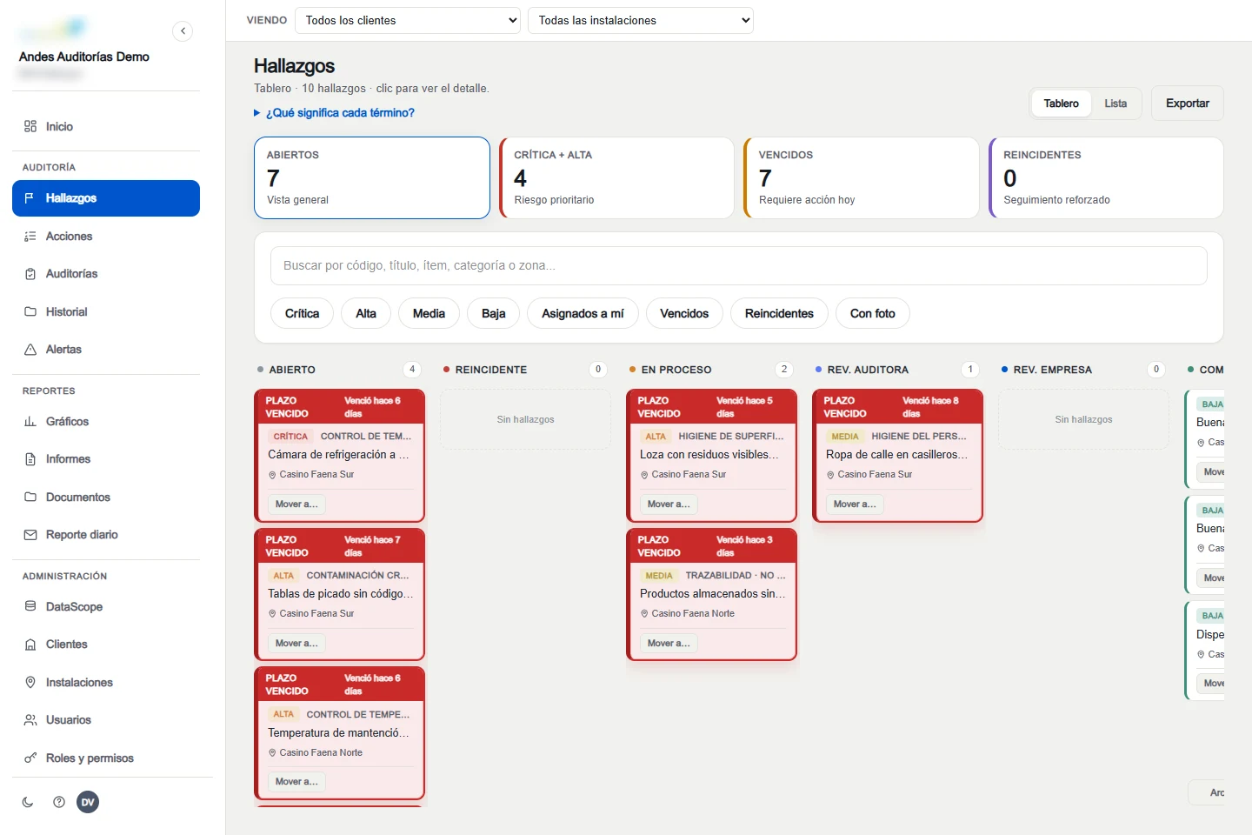The image size is (1252, 835).
Task: Click the Gráficos chart icon
Action: pos(30,422)
